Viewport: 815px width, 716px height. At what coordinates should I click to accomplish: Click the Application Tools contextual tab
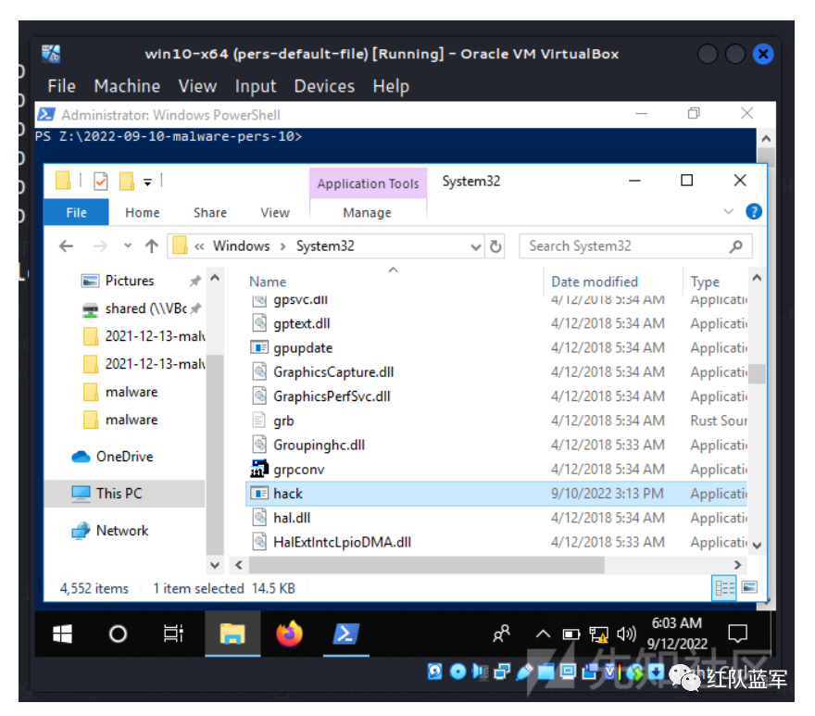(x=368, y=183)
